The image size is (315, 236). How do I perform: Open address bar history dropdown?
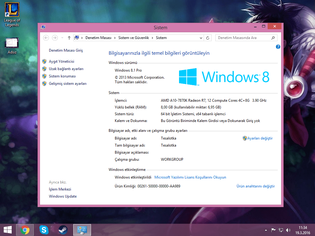[x=201, y=38]
